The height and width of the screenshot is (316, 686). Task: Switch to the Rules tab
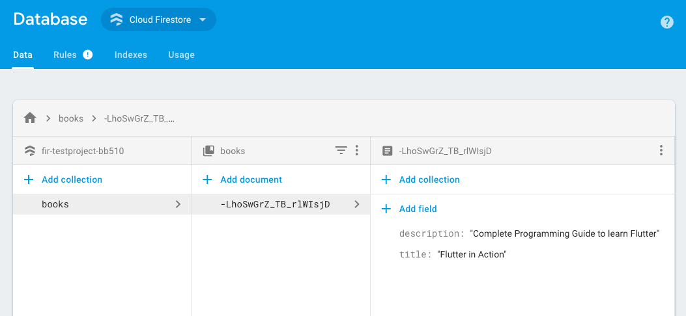[64, 55]
